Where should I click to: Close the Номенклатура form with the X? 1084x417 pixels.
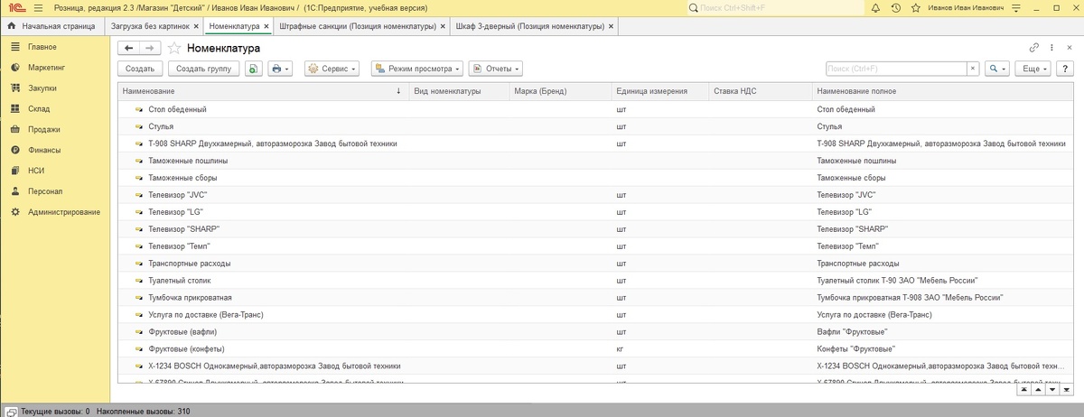[x=1070, y=48]
